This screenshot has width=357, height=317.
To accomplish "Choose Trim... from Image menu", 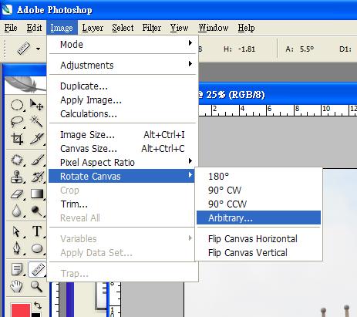I will pyautogui.click(x=122, y=204).
